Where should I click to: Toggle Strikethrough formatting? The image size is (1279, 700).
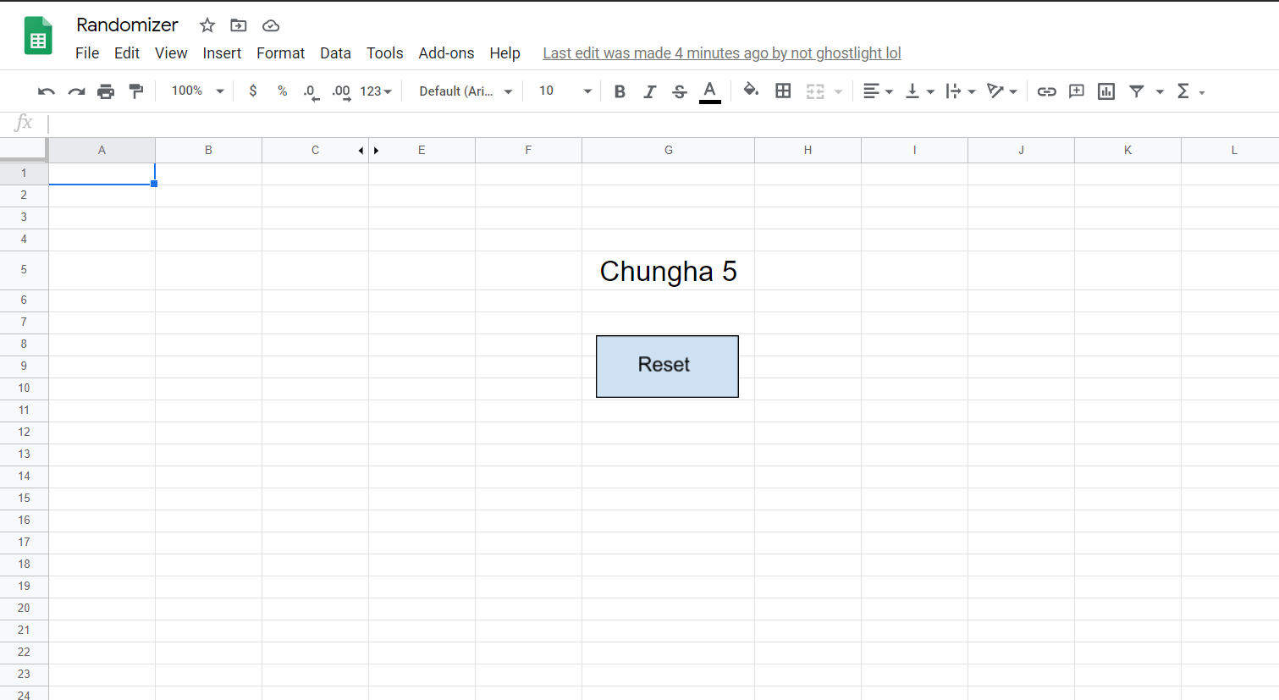[x=679, y=91]
